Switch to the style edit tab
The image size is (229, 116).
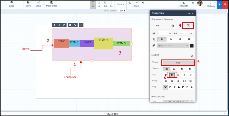point(188,26)
